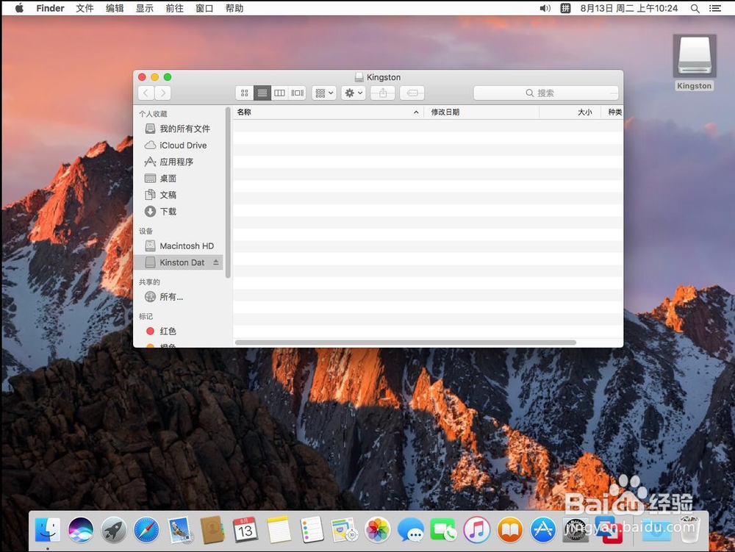Select the Kingston drive on desktop
735x552 pixels.
click(695, 62)
